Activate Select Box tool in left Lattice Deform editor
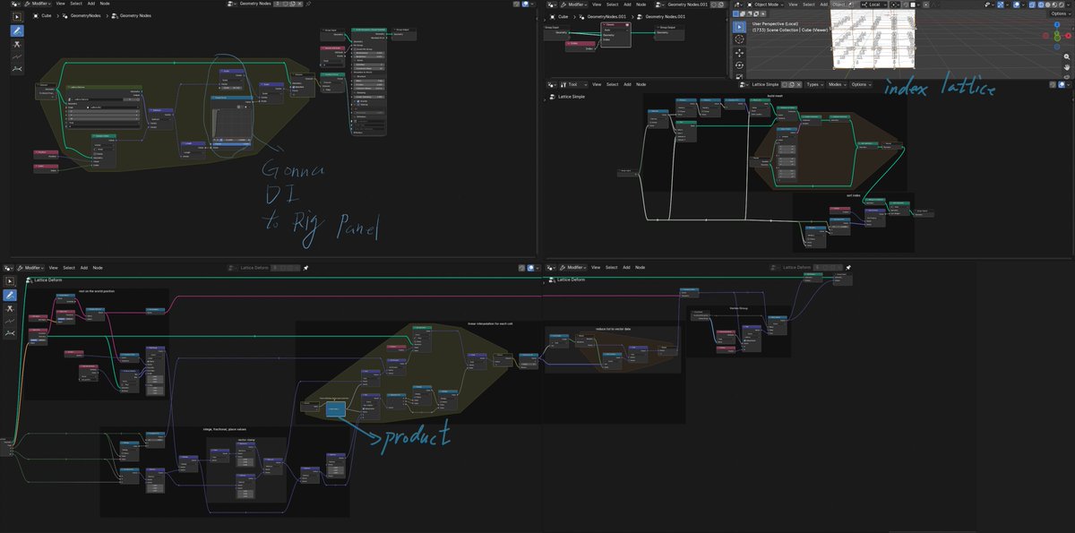The height and width of the screenshot is (533, 1075). 10,281
